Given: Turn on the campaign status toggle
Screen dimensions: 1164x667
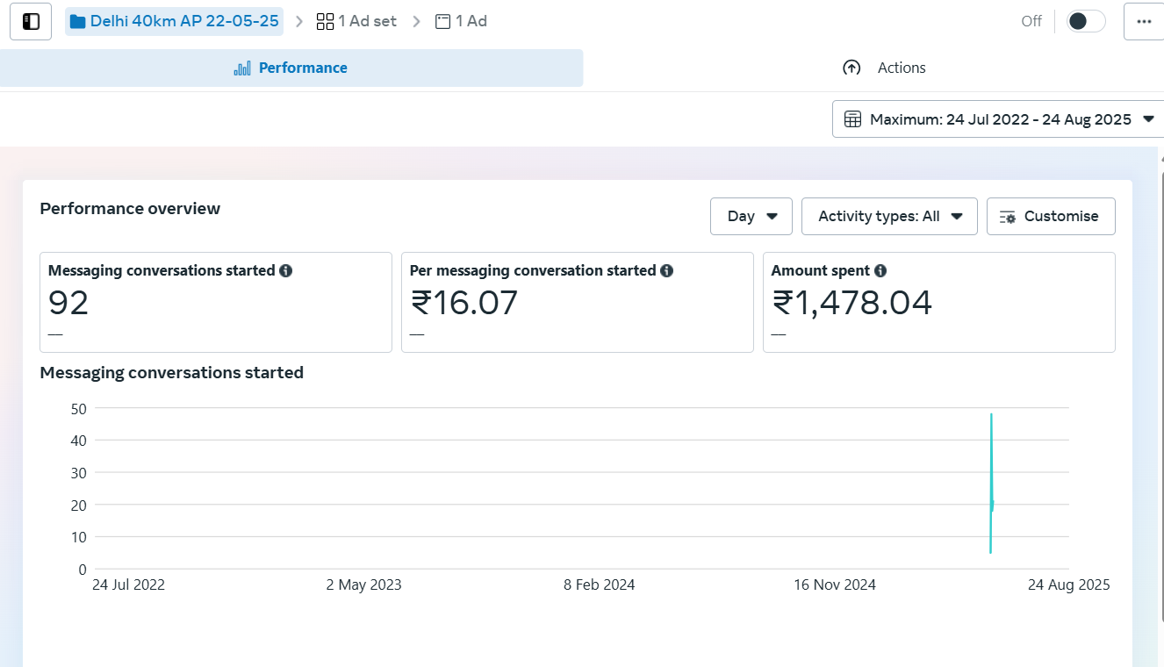Looking at the screenshot, I should tap(1085, 21).
